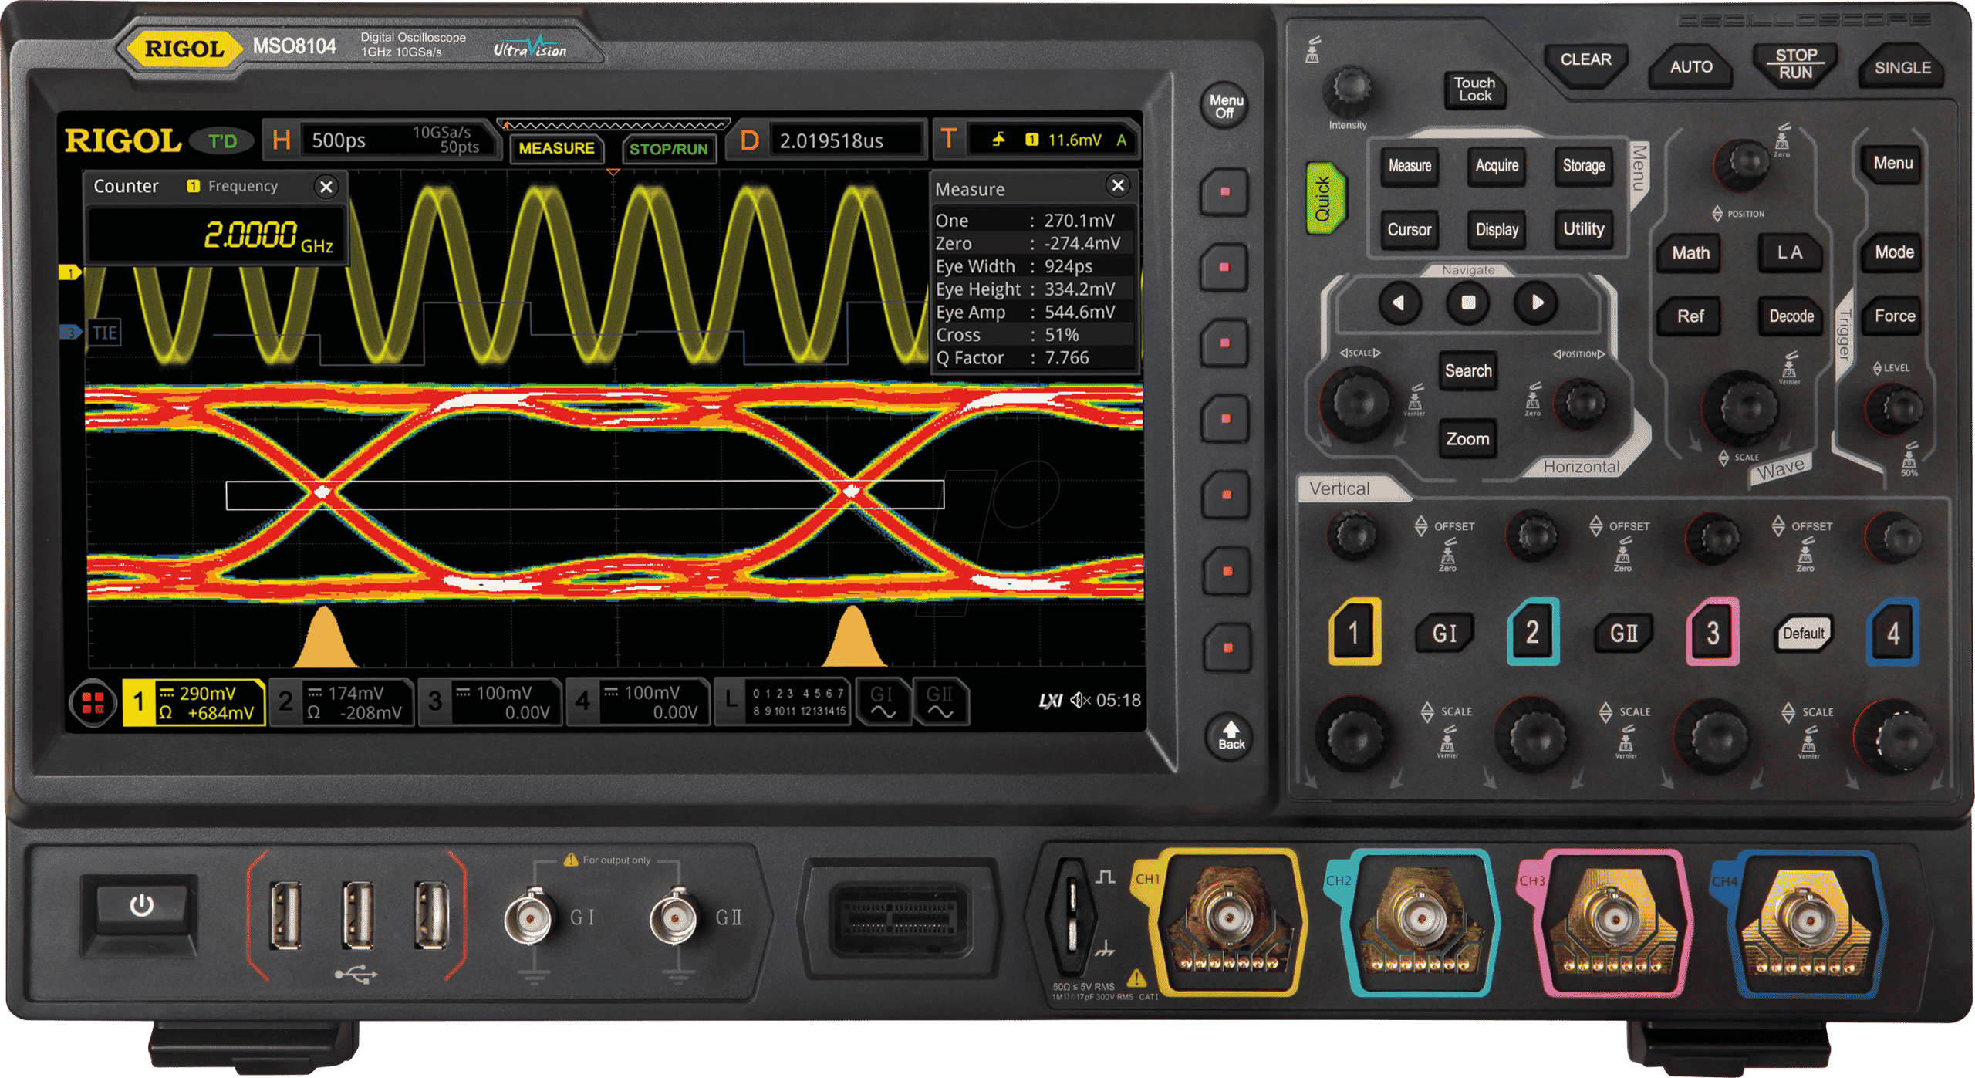Tap the 2.019518us delay field
This screenshot has height=1078, width=1975.
coord(846,140)
